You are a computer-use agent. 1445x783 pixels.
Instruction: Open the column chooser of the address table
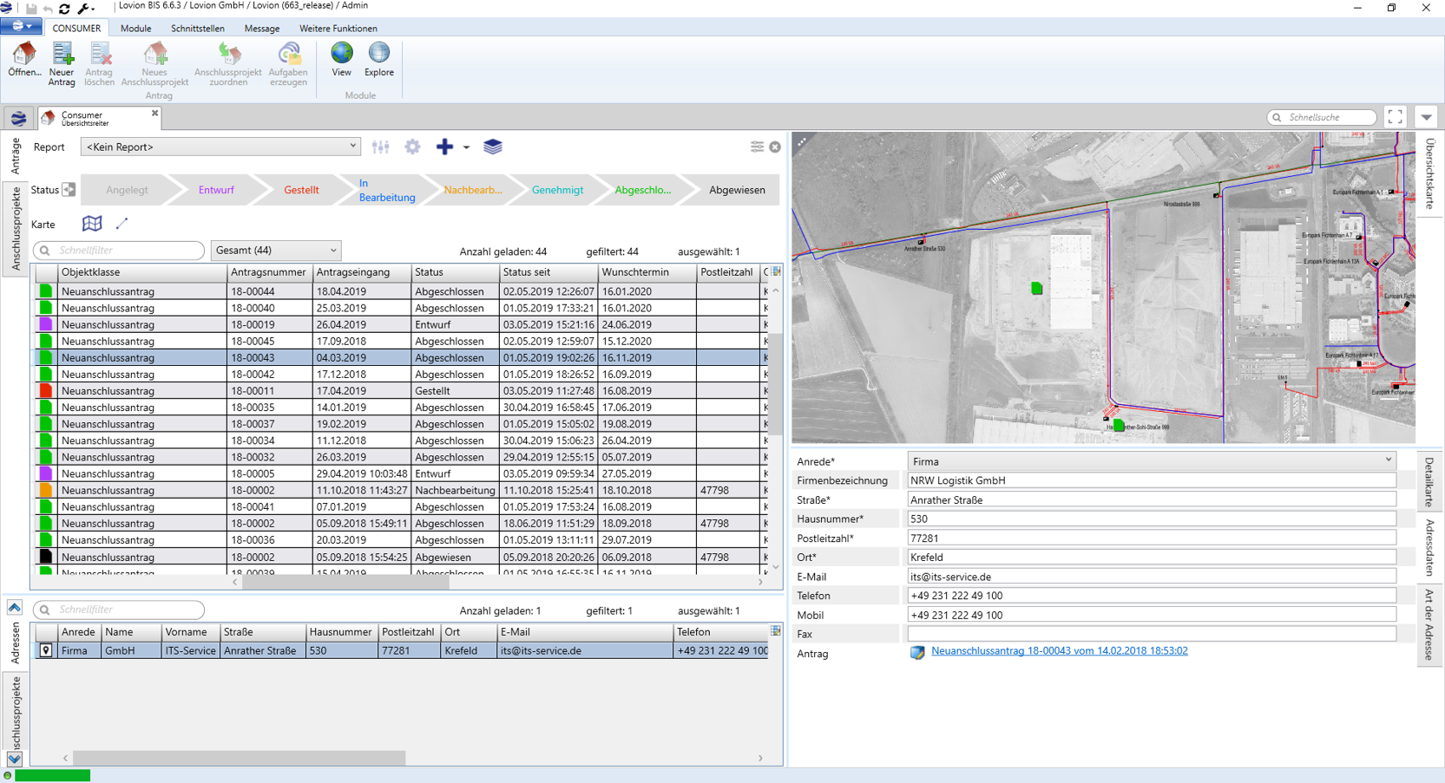pos(776,630)
